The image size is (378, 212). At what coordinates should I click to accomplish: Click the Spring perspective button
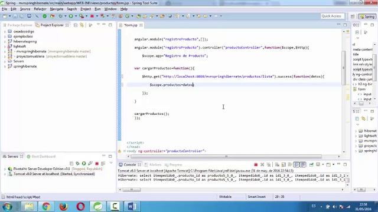click(367, 16)
